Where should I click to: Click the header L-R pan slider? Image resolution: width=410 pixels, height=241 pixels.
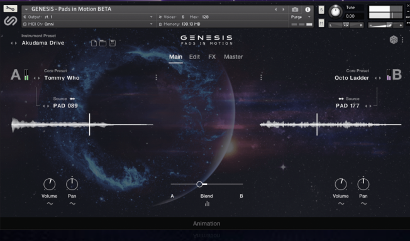(x=346, y=25)
